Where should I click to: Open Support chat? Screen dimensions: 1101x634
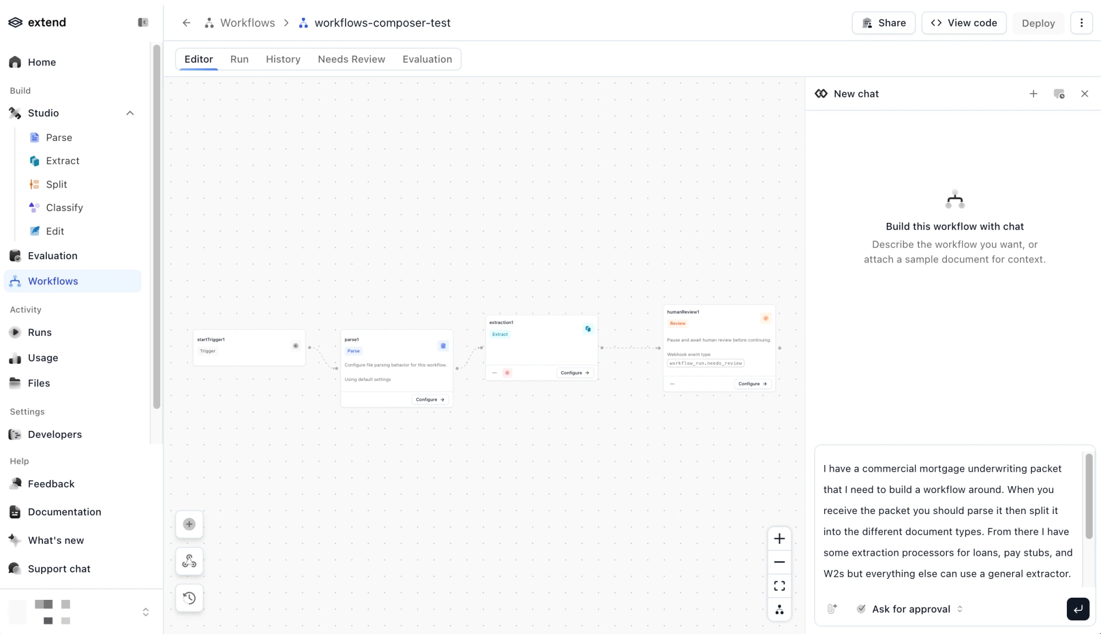59,569
